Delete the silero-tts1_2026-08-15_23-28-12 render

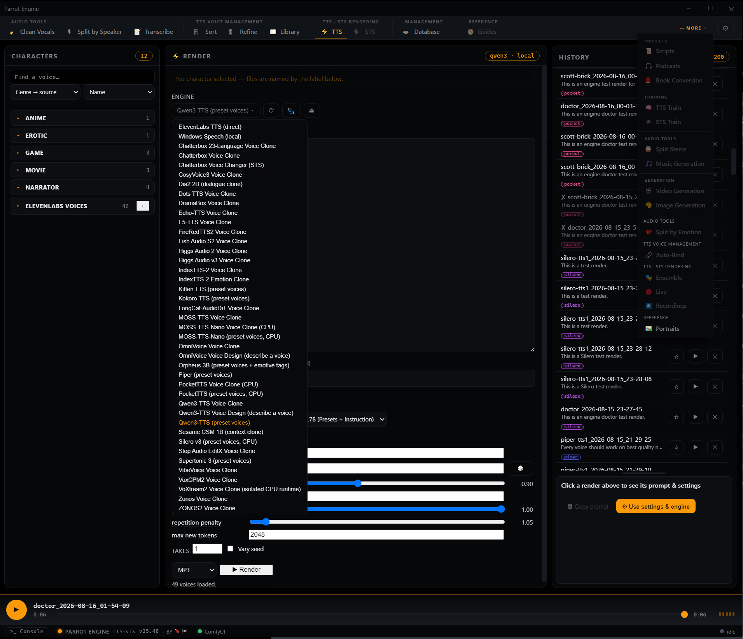point(715,356)
